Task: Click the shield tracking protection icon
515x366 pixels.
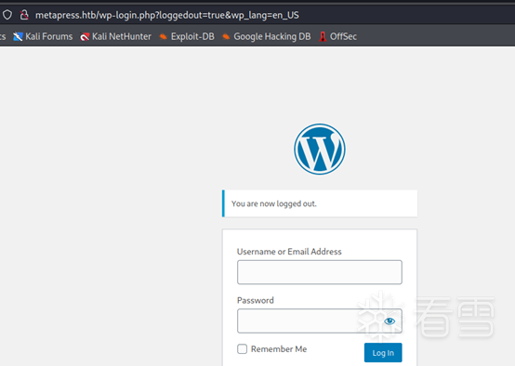Action: pyautogui.click(x=7, y=15)
